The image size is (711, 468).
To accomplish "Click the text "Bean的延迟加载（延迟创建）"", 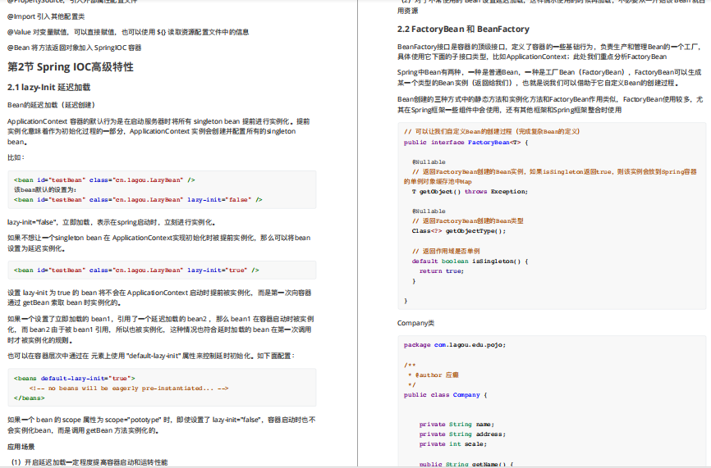I will coord(51,105).
